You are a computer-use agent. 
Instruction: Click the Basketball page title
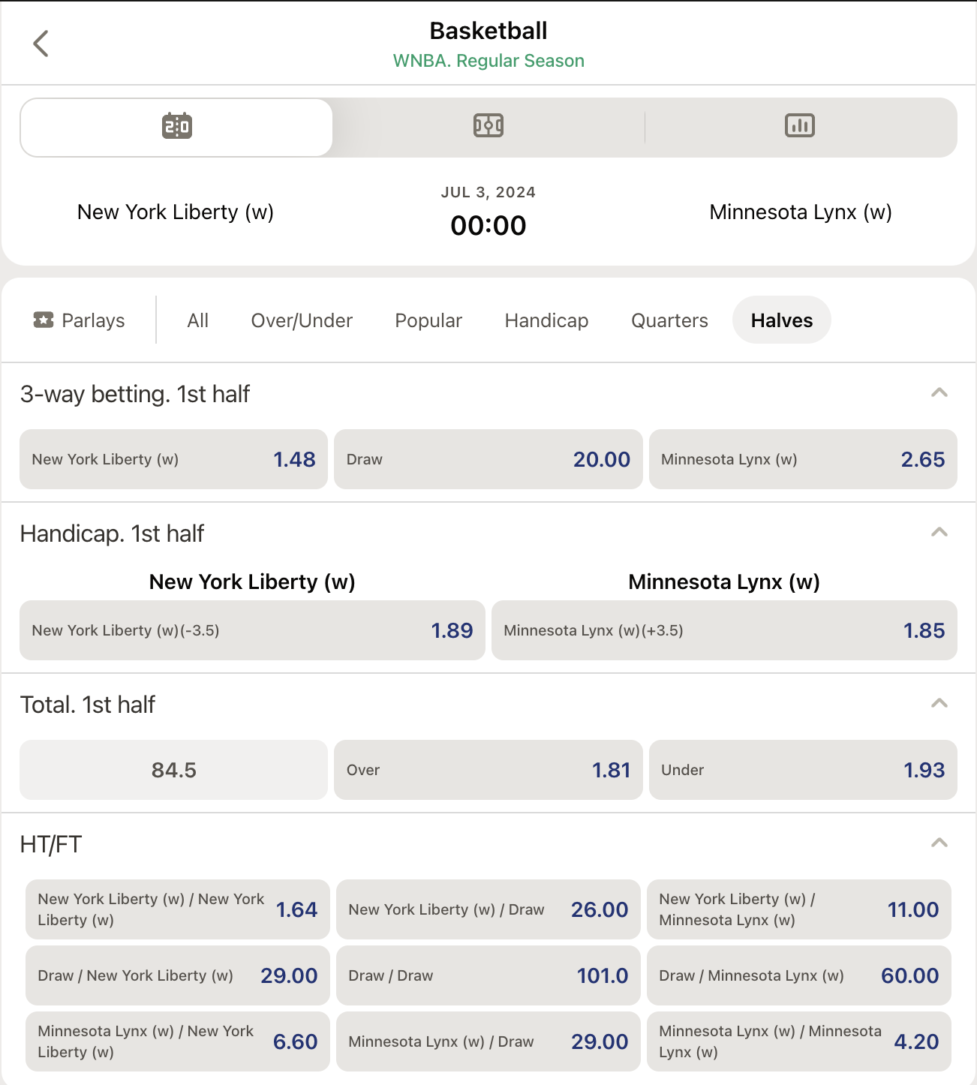(x=488, y=31)
